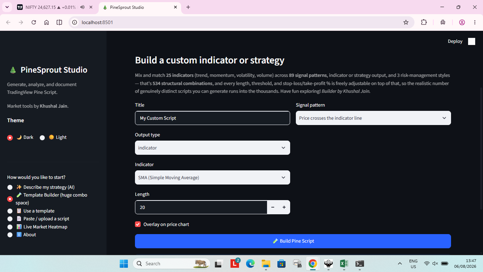This screenshot has width=483, height=272.
Task: Uncheck Overlay on price chart checkbox
Action: click(x=138, y=224)
